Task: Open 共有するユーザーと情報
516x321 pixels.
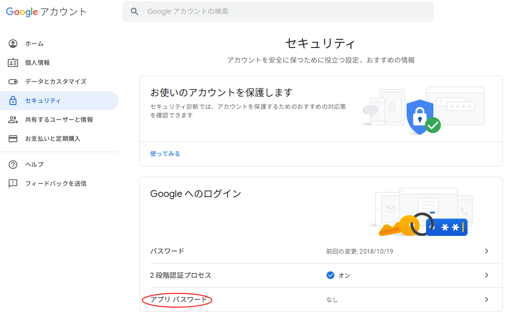Action: pyautogui.click(x=59, y=120)
